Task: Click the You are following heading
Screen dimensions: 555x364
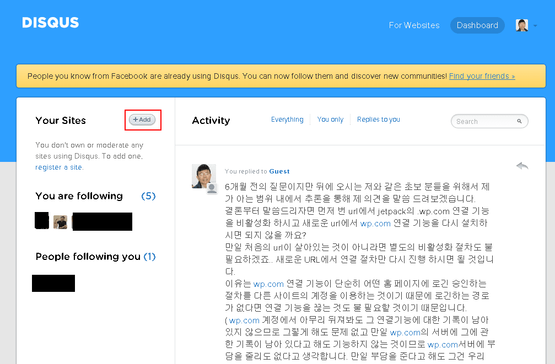Action: tap(79, 196)
